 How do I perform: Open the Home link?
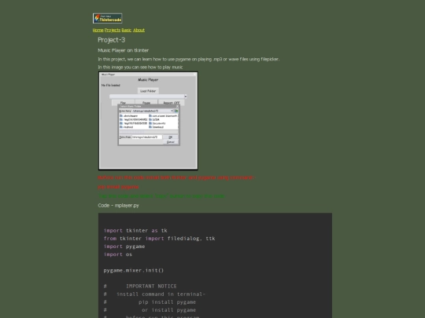point(98,30)
